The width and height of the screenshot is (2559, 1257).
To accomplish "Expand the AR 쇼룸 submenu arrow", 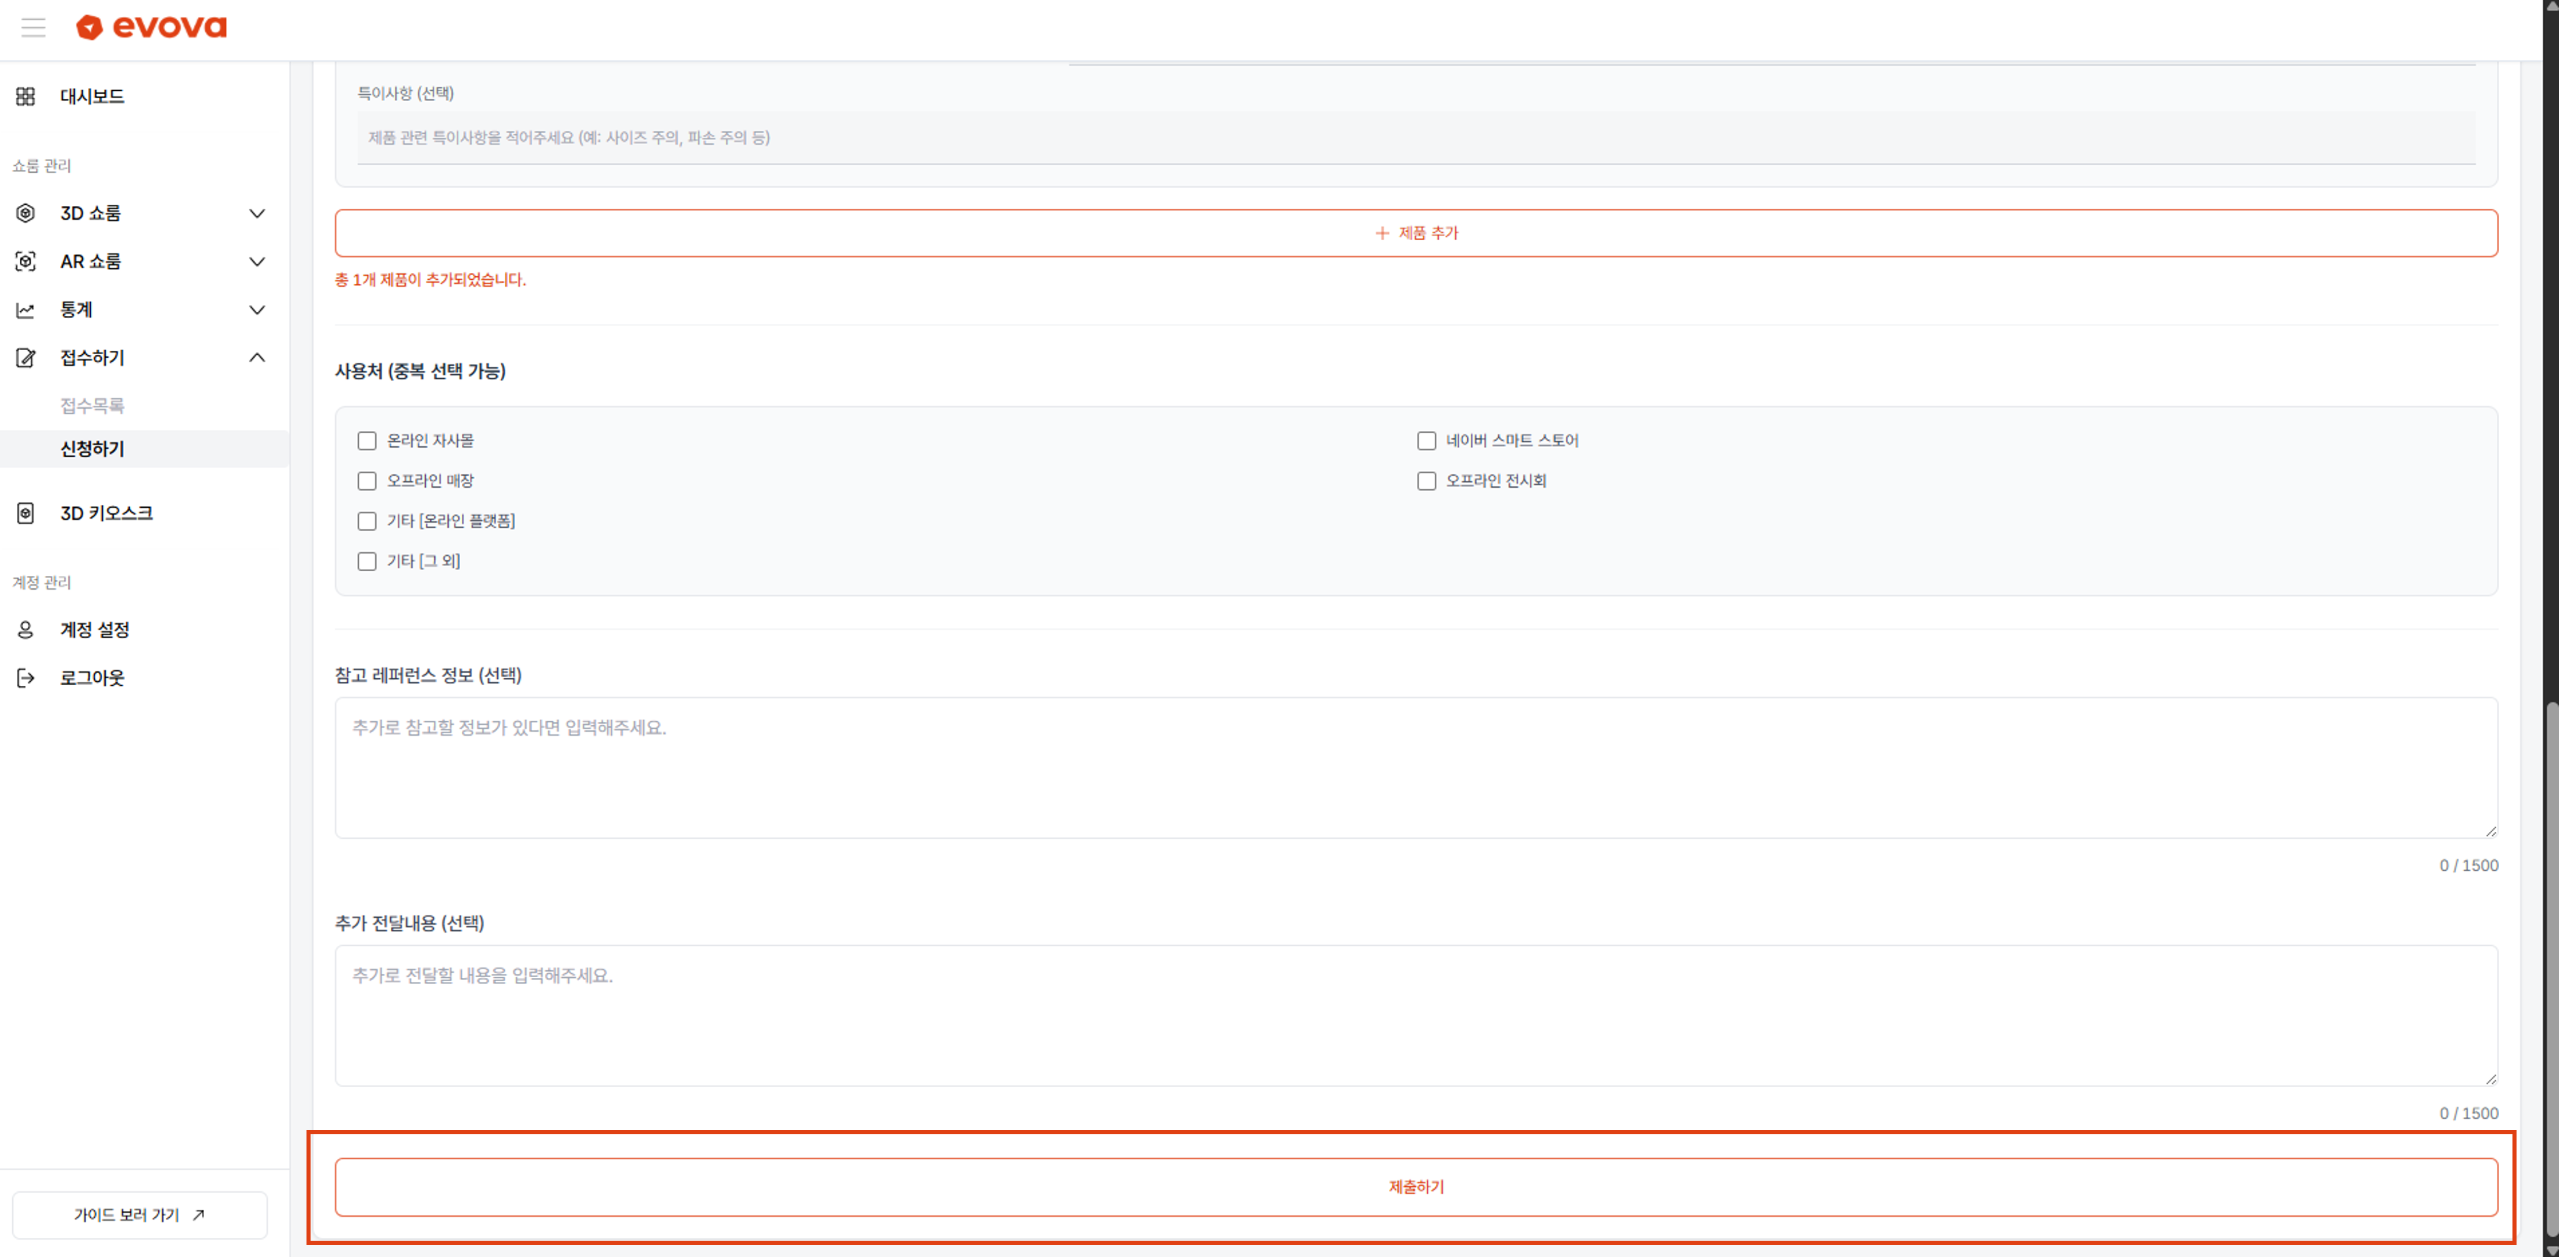I will coord(256,261).
